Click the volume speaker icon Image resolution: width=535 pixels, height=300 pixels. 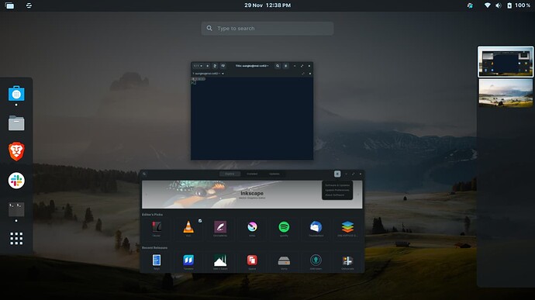coord(498,5)
